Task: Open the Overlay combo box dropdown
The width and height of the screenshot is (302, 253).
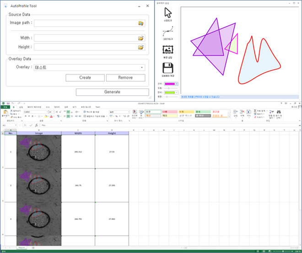Action: (142, 67)
